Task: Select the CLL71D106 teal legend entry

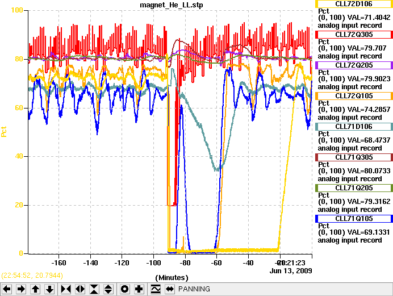Action: (x=354, y=127)
